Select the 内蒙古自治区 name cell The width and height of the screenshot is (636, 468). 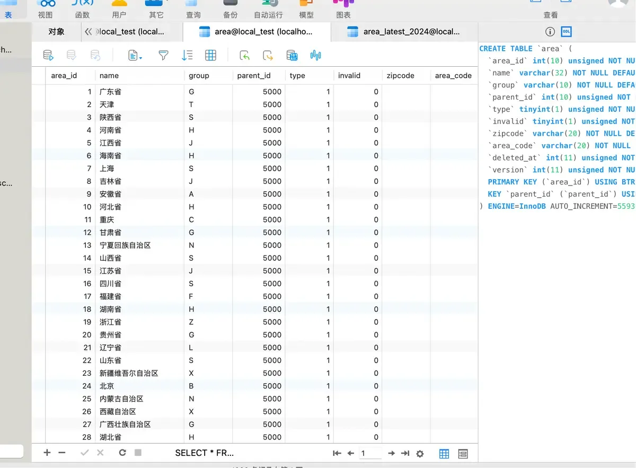click(140, 399)
